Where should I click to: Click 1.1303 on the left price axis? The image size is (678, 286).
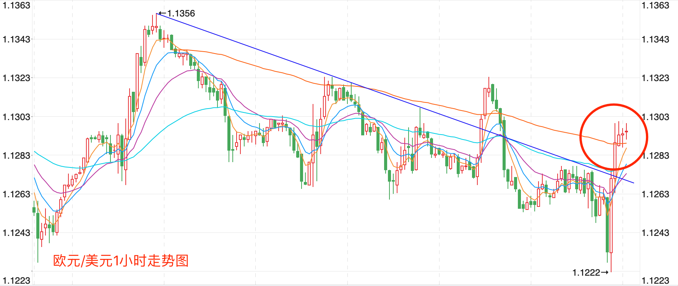pos(16,117)
